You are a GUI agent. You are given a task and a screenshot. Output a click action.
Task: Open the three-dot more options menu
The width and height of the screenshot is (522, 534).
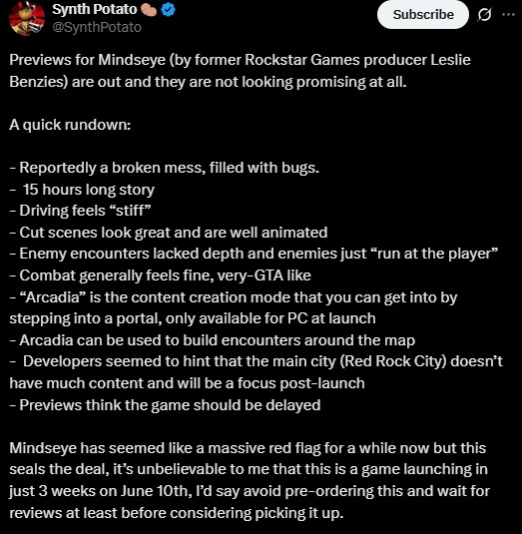[508, 15]
